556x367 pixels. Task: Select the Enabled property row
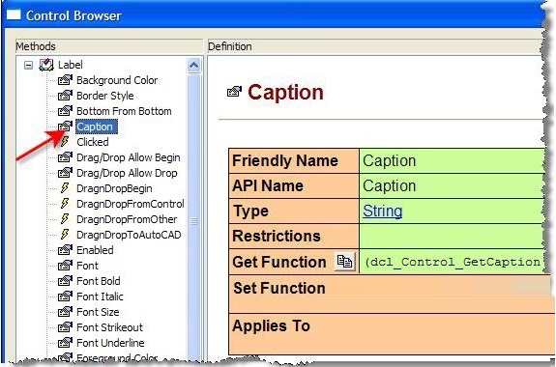95,250
